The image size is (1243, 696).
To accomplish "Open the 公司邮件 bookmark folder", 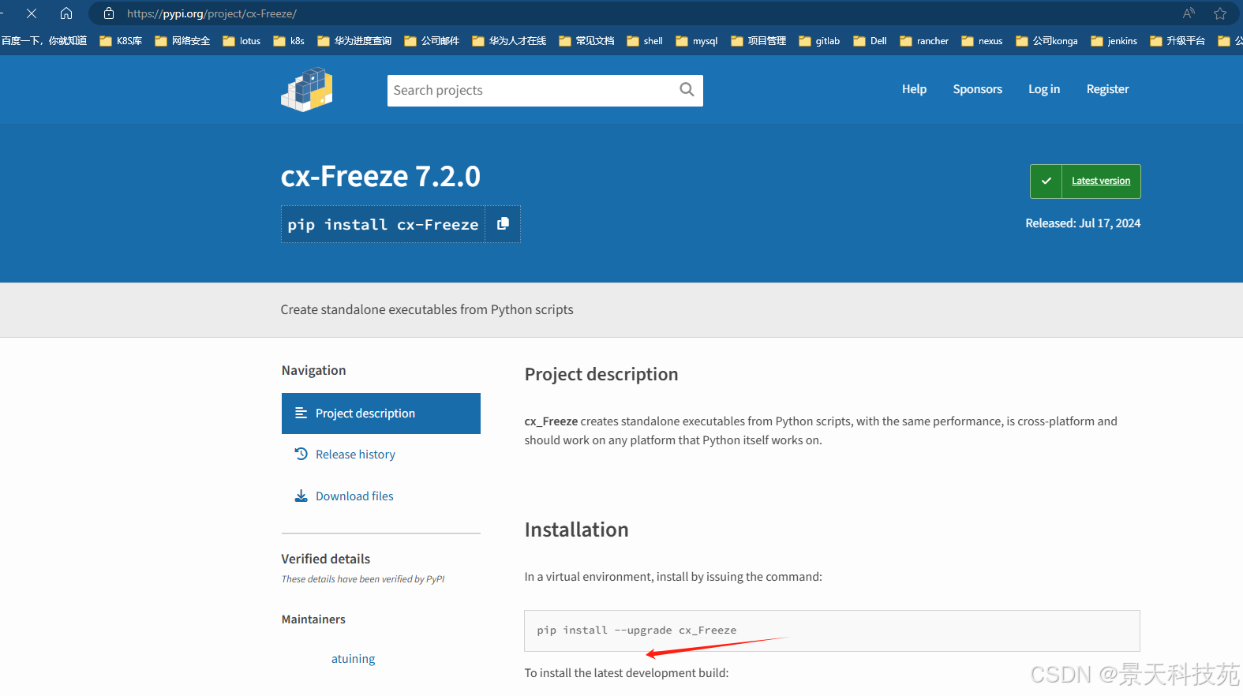I will click(432, 41).
